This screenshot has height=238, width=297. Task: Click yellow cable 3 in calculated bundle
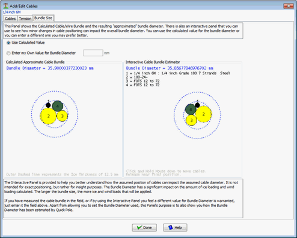pyautogui.click(x=62, y=116)
